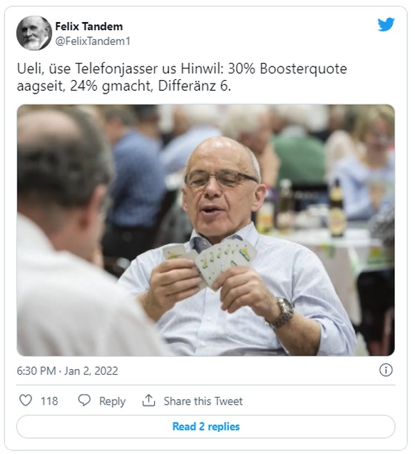Click the tweet text about Boosterquote
The height and width of the screenshot is (454, 415).
pyautogui.click(x=182, y=77)
